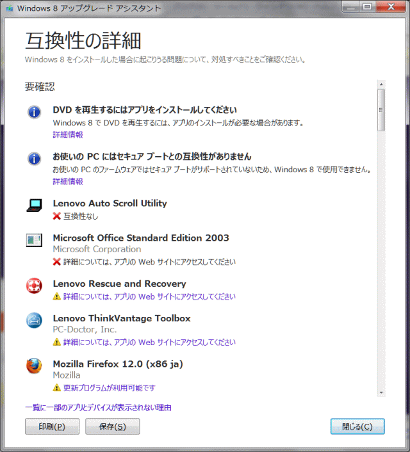Image resolution: width=410 pixels, height=452 pixels.
Task: Click the Lenovo ThinkVantage Toolbox title
Action: tap(122, 318)
